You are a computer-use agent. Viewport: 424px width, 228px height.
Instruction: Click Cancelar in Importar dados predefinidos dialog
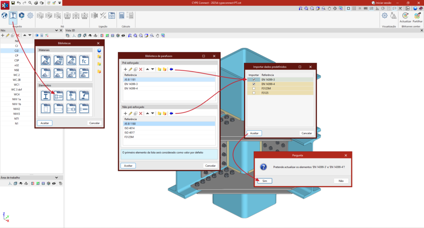307,133
